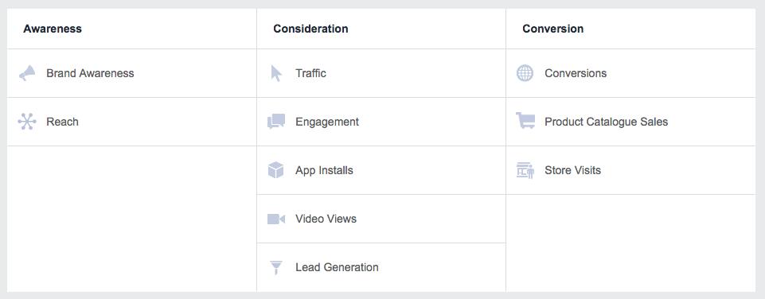Screen dimensions: 765x299
Task: Select the Video Views objective text
Action: pyautogui.click(x=326, y=219)
